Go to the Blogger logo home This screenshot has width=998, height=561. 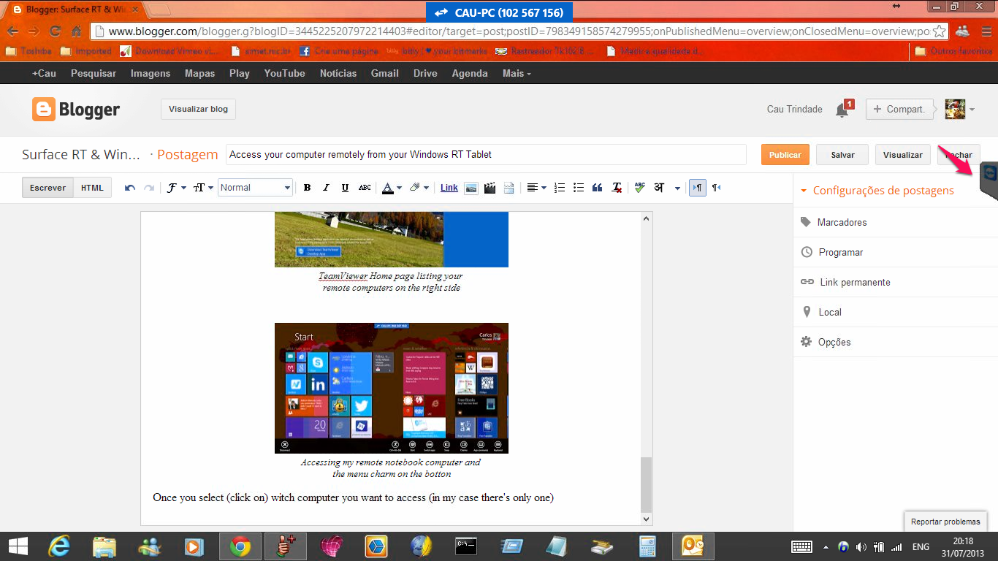pos(76,110)
